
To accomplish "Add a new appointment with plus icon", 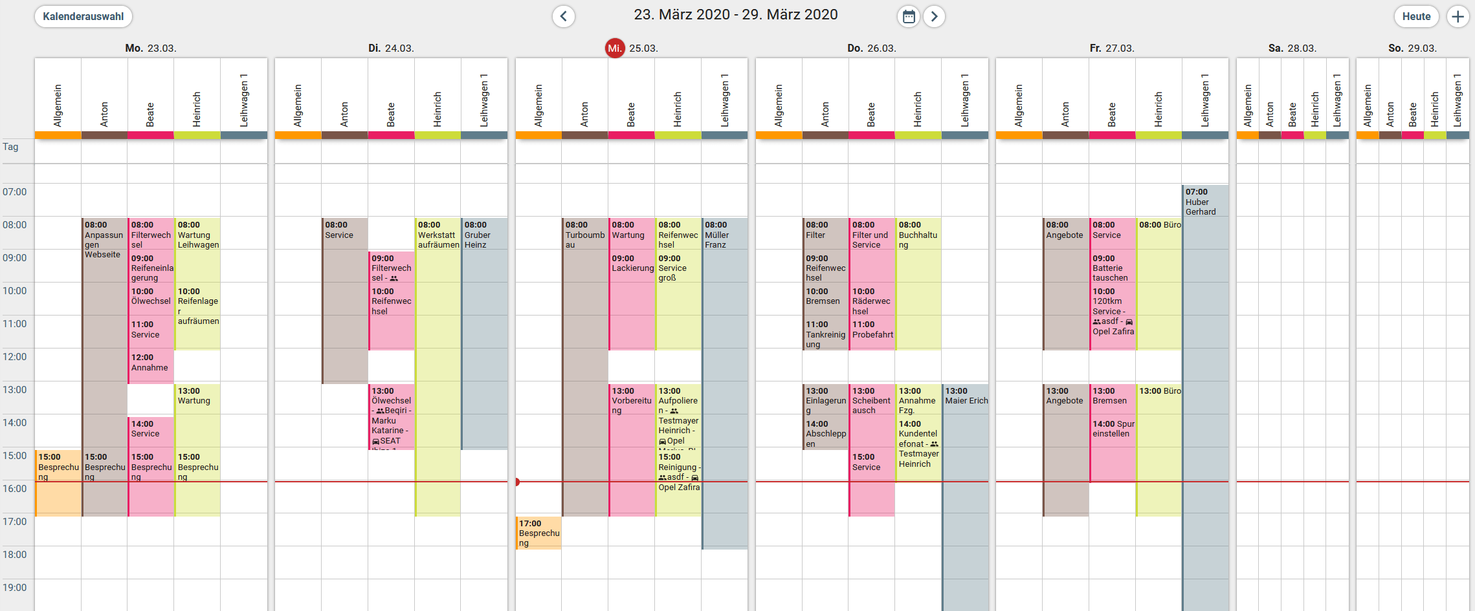I will 1458,16.
